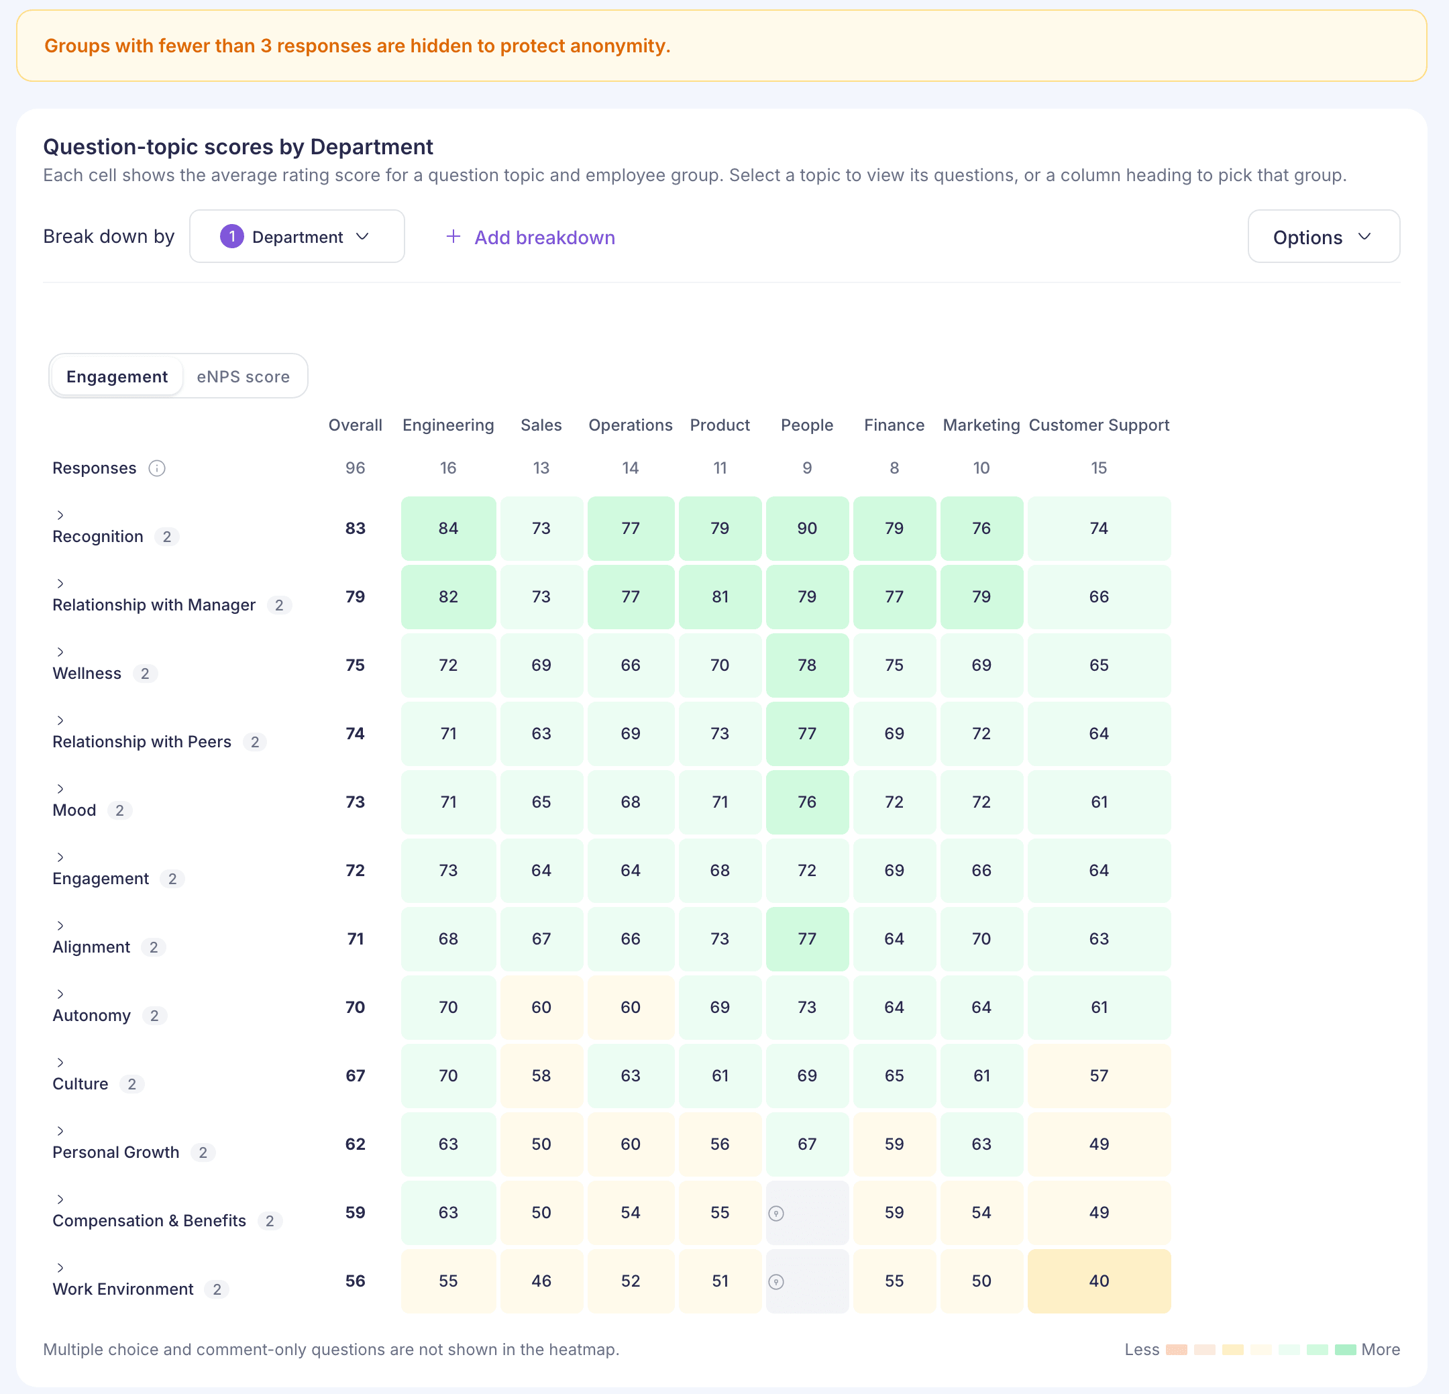Viewport: 1449px width, 1394px height.
Task: Click the Marketing column heading
Action: [x=981, y=425]
